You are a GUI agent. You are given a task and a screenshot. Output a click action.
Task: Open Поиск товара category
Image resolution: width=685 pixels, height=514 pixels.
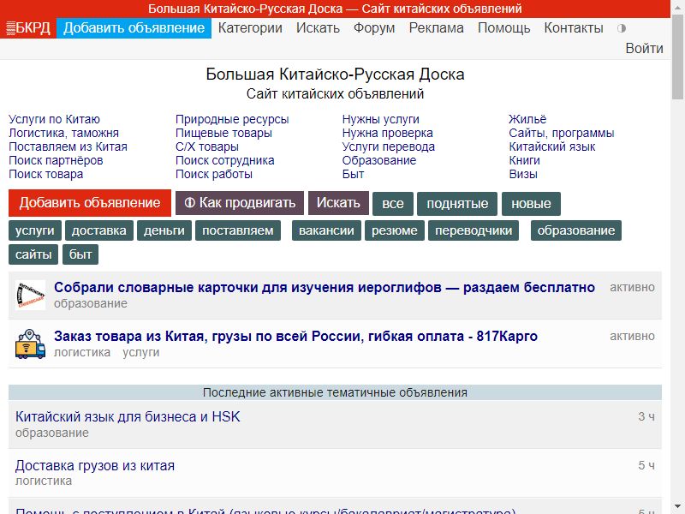[x=46, y=174]
